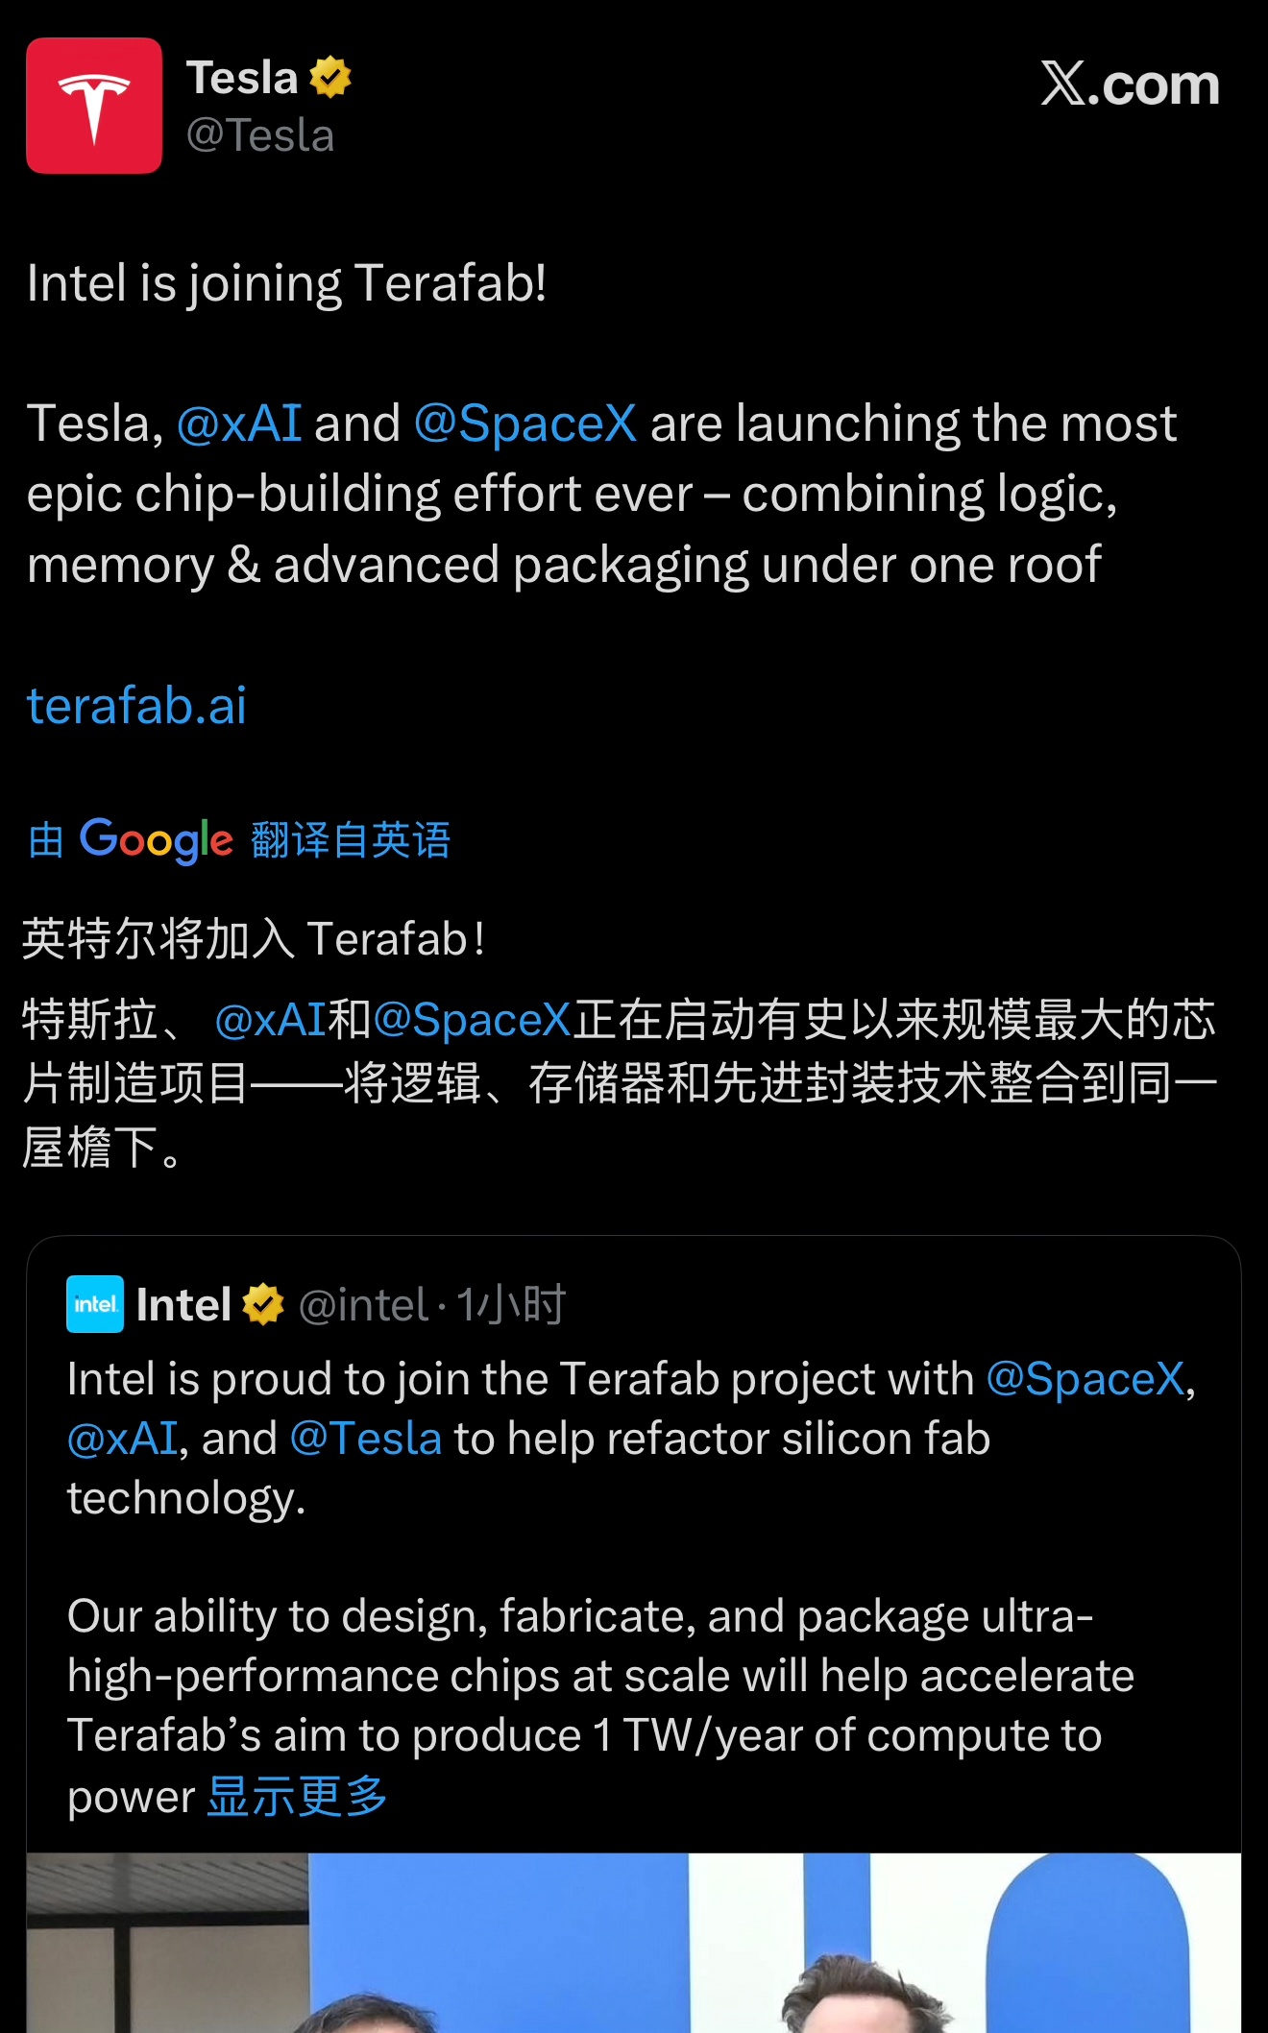Open @SpaceX mention inside Intel's quoted tweet

[1087, 1378]
